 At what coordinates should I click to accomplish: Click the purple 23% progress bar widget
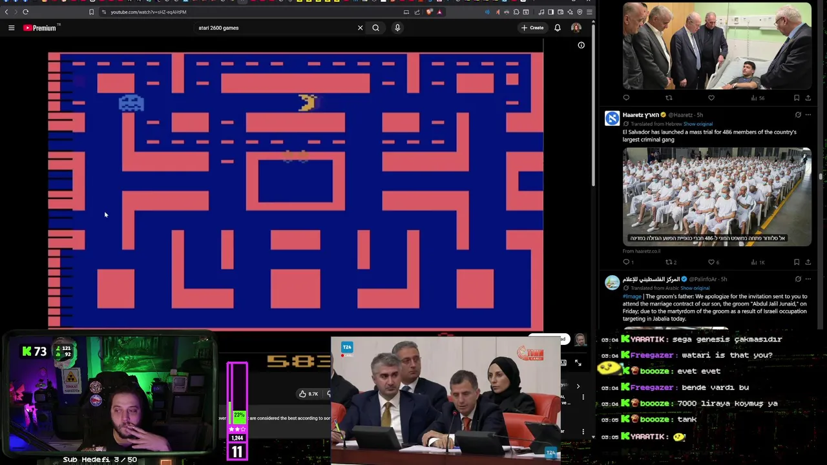[237, 411]
